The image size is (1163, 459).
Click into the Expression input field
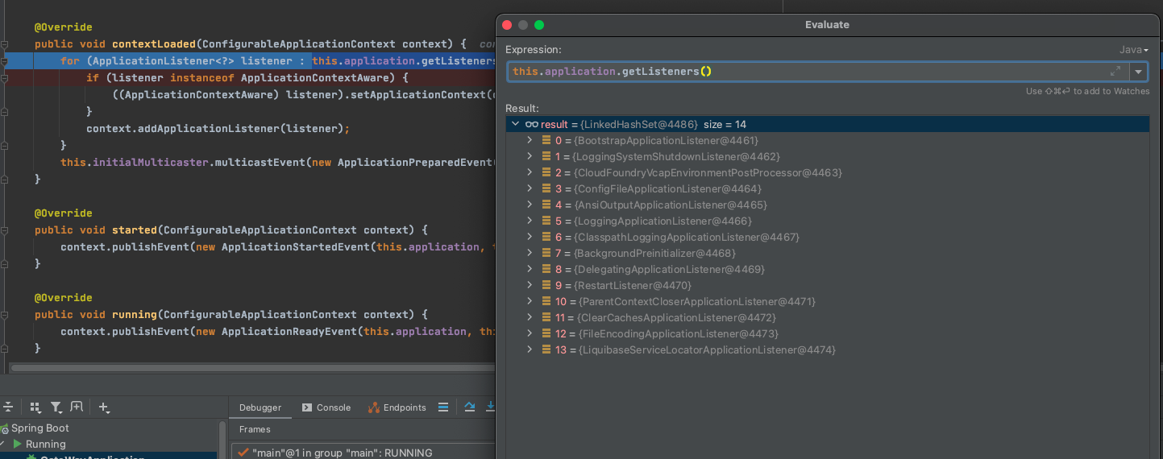(x=806, y=72)
